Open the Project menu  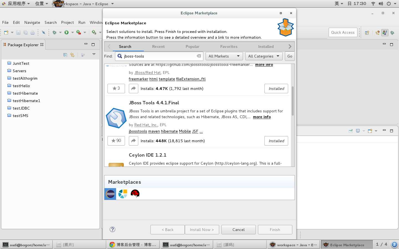coord(67,22)
